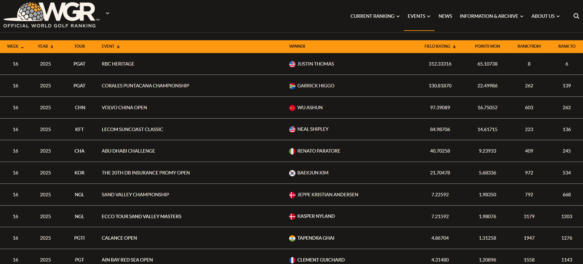The height and width of the screenshot is (264, 583).
Task: Click the KFT tour cell
Action: 79,129
